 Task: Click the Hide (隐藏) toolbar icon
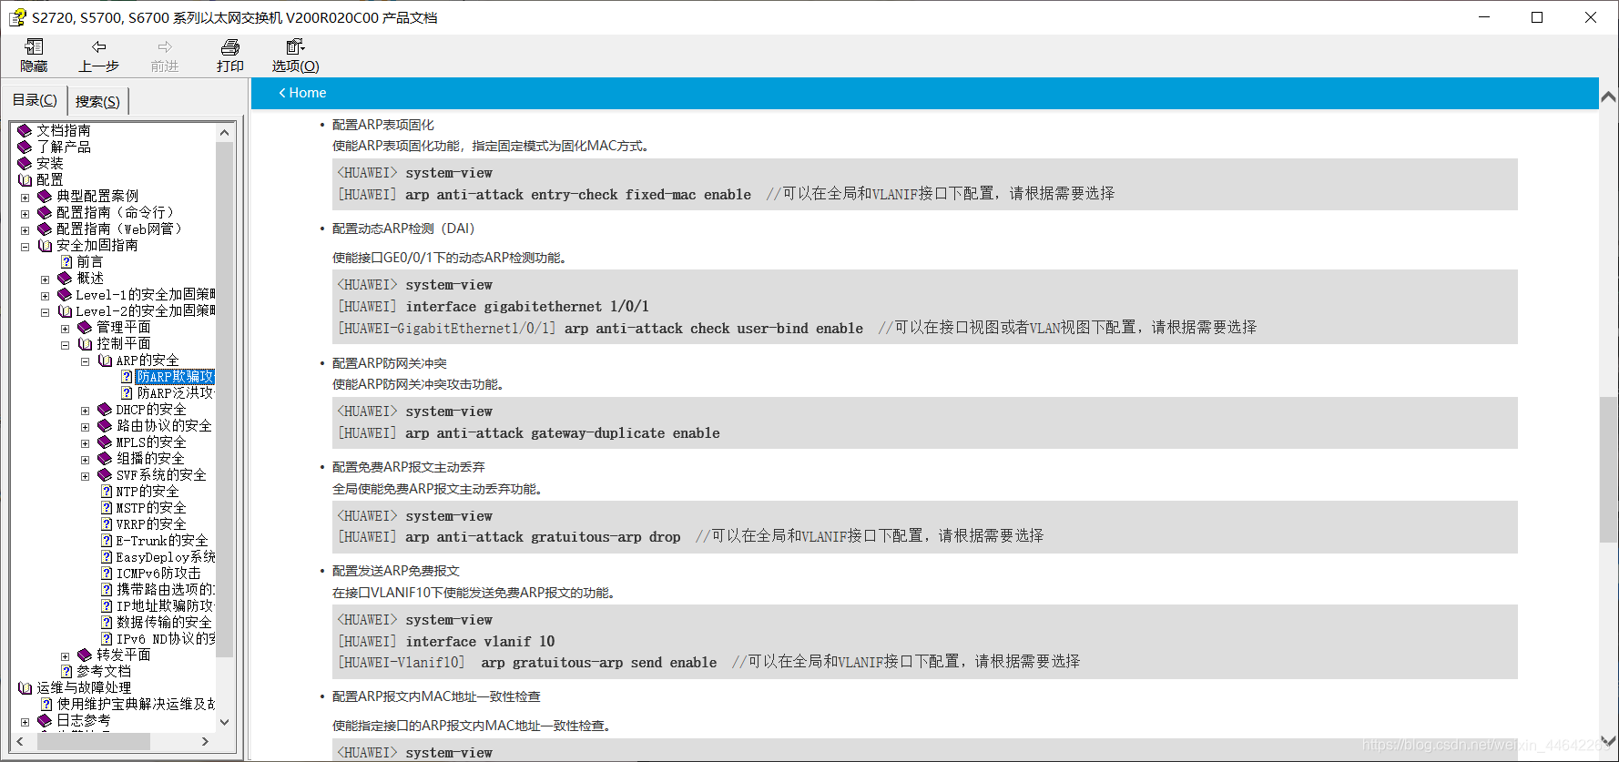point(34,46)
